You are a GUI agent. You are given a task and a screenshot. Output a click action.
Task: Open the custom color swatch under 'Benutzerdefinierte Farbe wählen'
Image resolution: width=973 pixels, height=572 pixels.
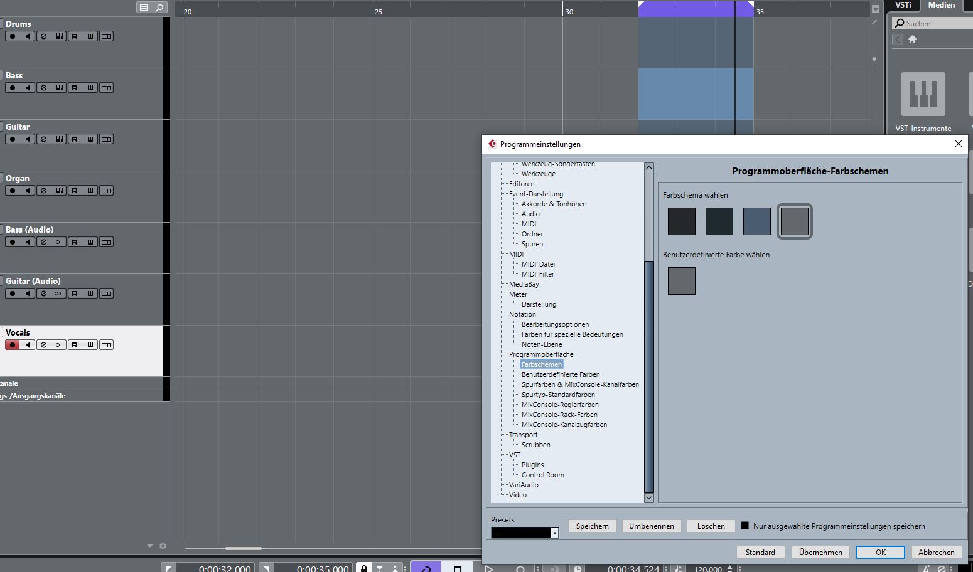tap(682, 281)
